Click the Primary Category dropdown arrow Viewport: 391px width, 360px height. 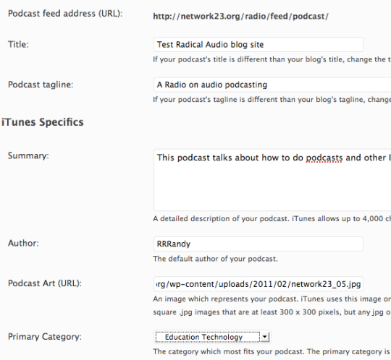[264, 337]
